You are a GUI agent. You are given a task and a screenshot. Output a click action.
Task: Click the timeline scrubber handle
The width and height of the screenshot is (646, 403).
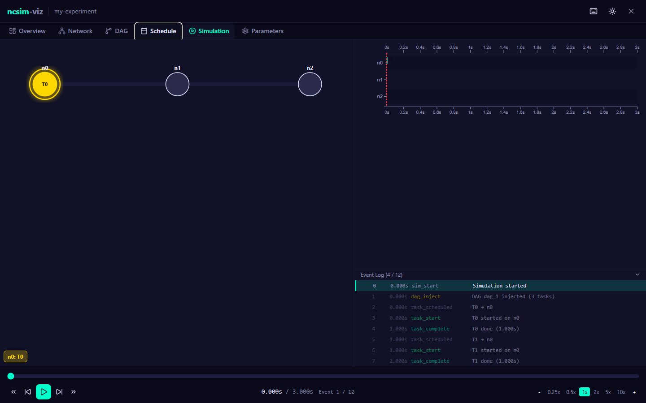[x=11, y=376]
